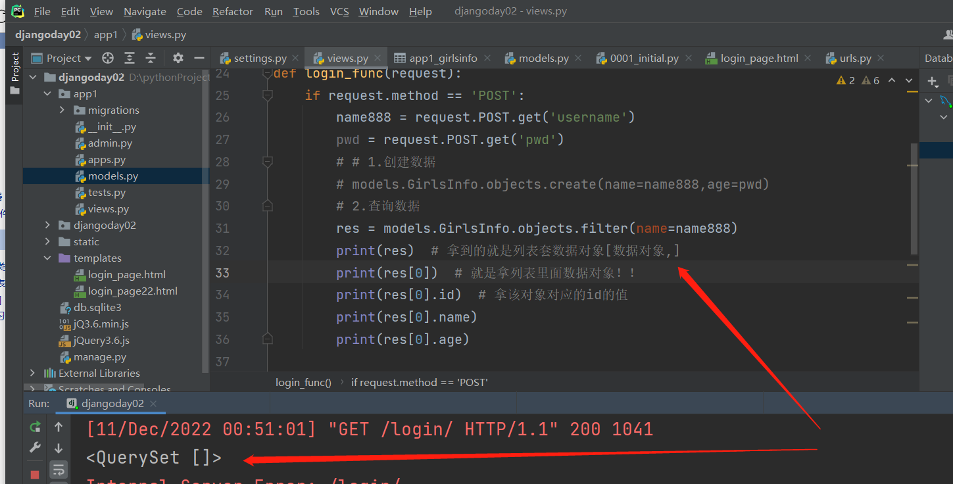Collapse all nodes in Project panel
This screenshot has width=953, height=484.
point(151,58)
